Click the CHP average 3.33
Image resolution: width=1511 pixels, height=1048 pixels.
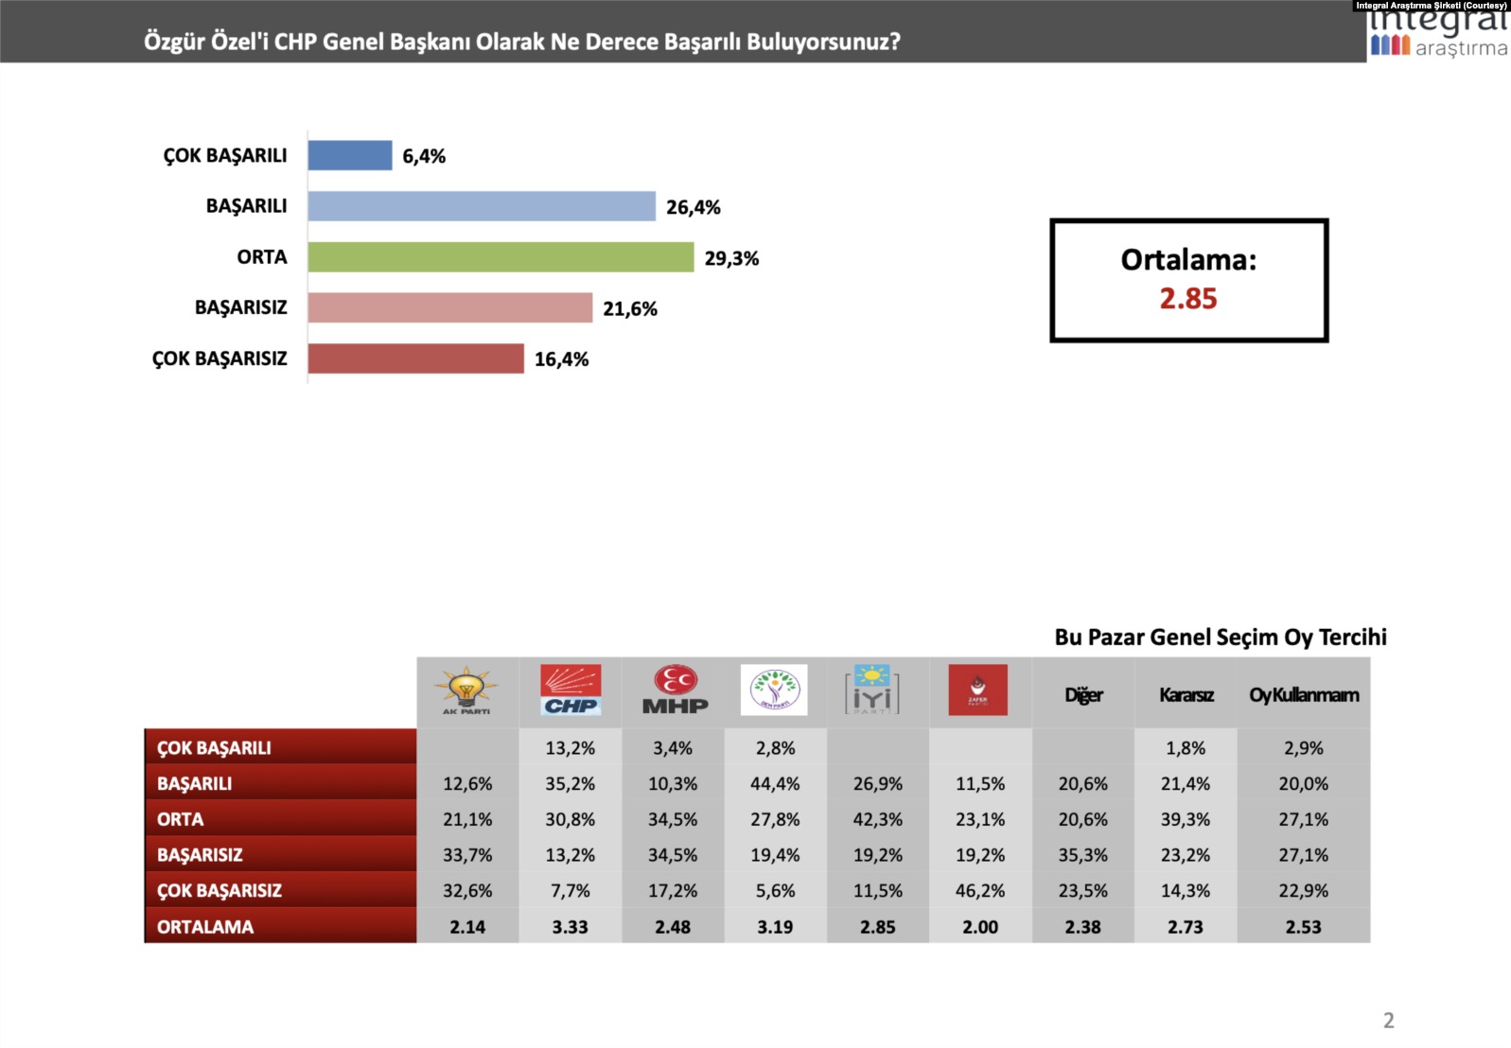pyautogui.click(x=570, y=927)
